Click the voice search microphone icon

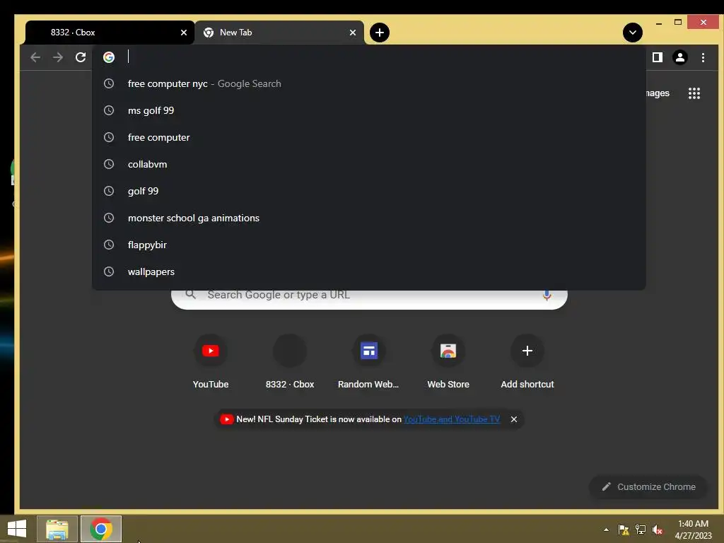547,296
